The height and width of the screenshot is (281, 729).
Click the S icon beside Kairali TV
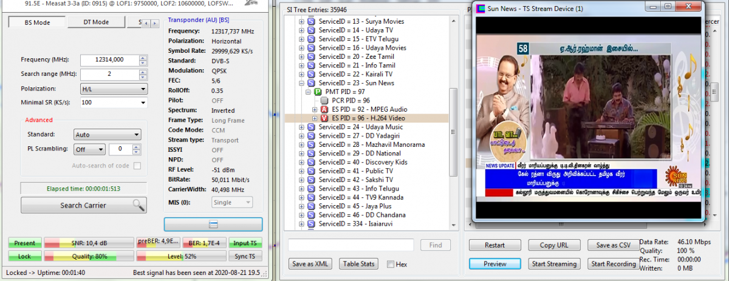pos(312,74)
